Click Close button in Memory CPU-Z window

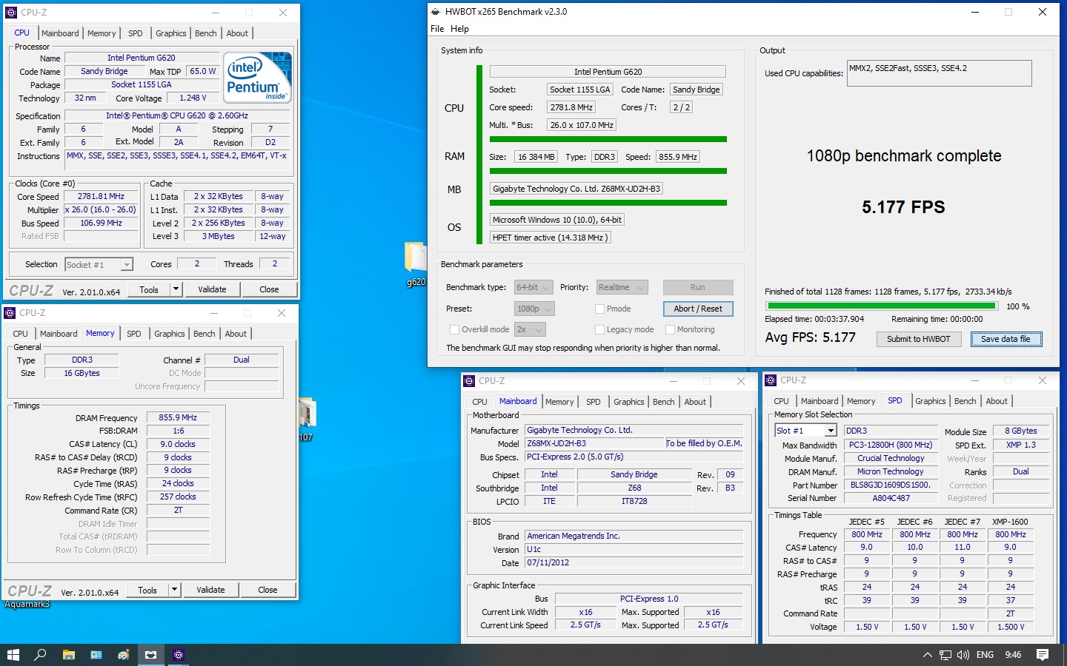[267, 590]
